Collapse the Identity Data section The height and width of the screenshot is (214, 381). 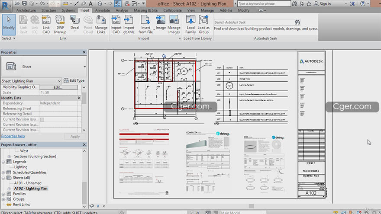pyautogui.click(x=78, y=98)
